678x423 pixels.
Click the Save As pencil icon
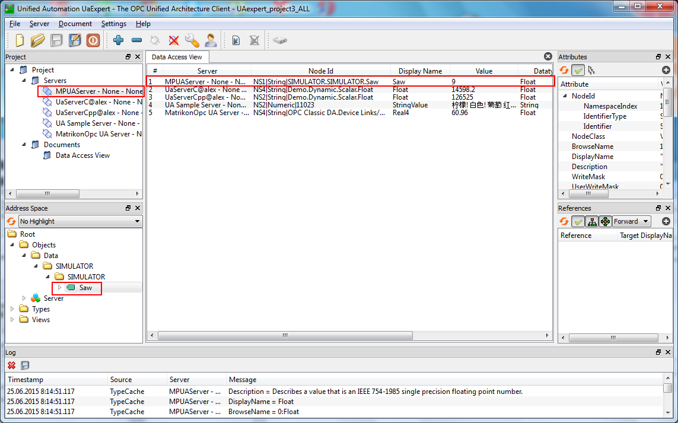pyautogui.click(x=75, y=40)
